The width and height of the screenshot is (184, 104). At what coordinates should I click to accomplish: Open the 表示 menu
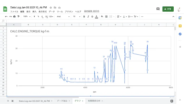coord(28,12)
